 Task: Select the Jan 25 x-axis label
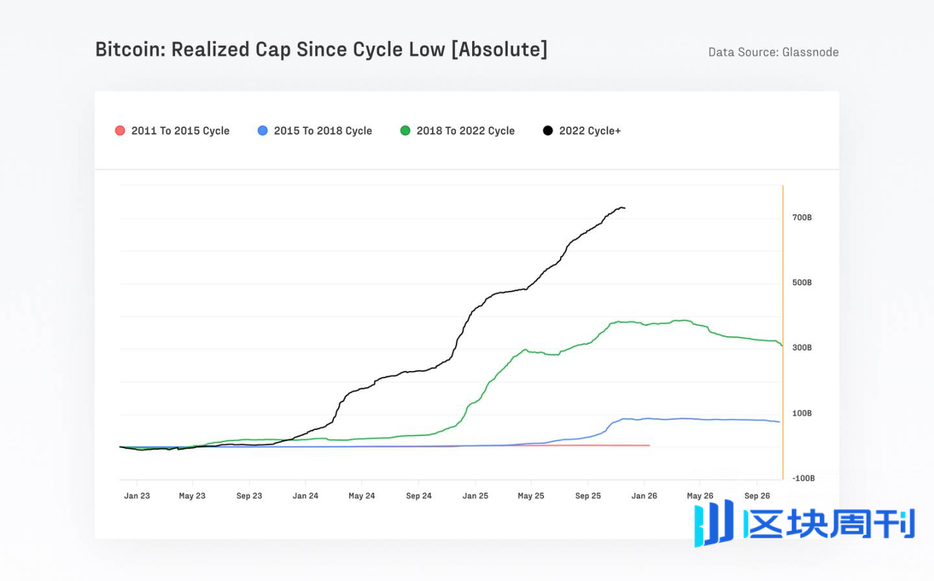475,496
